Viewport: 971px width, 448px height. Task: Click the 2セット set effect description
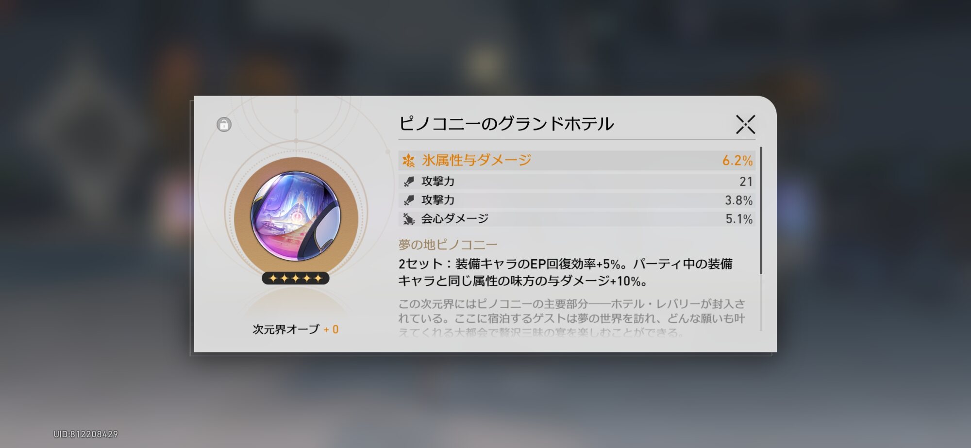[566, 272]
